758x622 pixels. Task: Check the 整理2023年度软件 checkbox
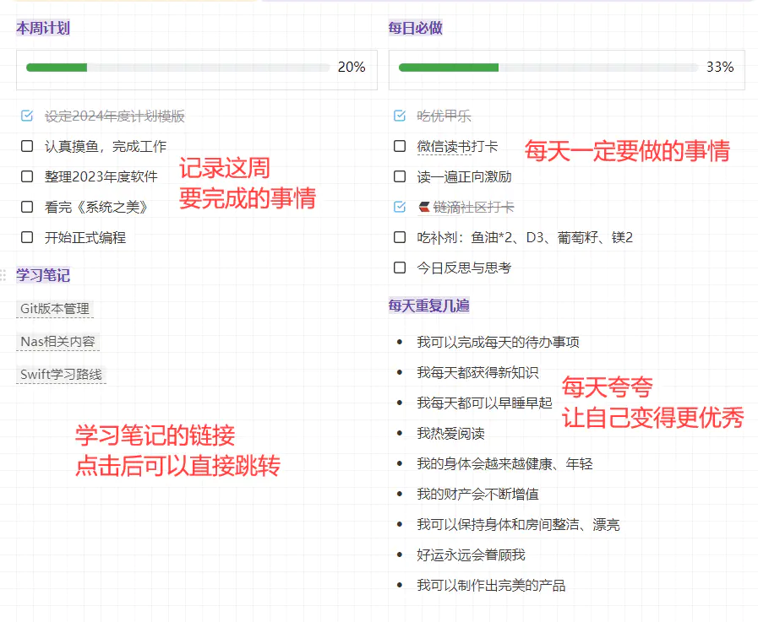point(27,176)
